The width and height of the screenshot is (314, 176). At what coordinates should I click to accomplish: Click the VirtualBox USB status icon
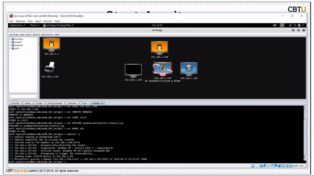pos(268,166)
